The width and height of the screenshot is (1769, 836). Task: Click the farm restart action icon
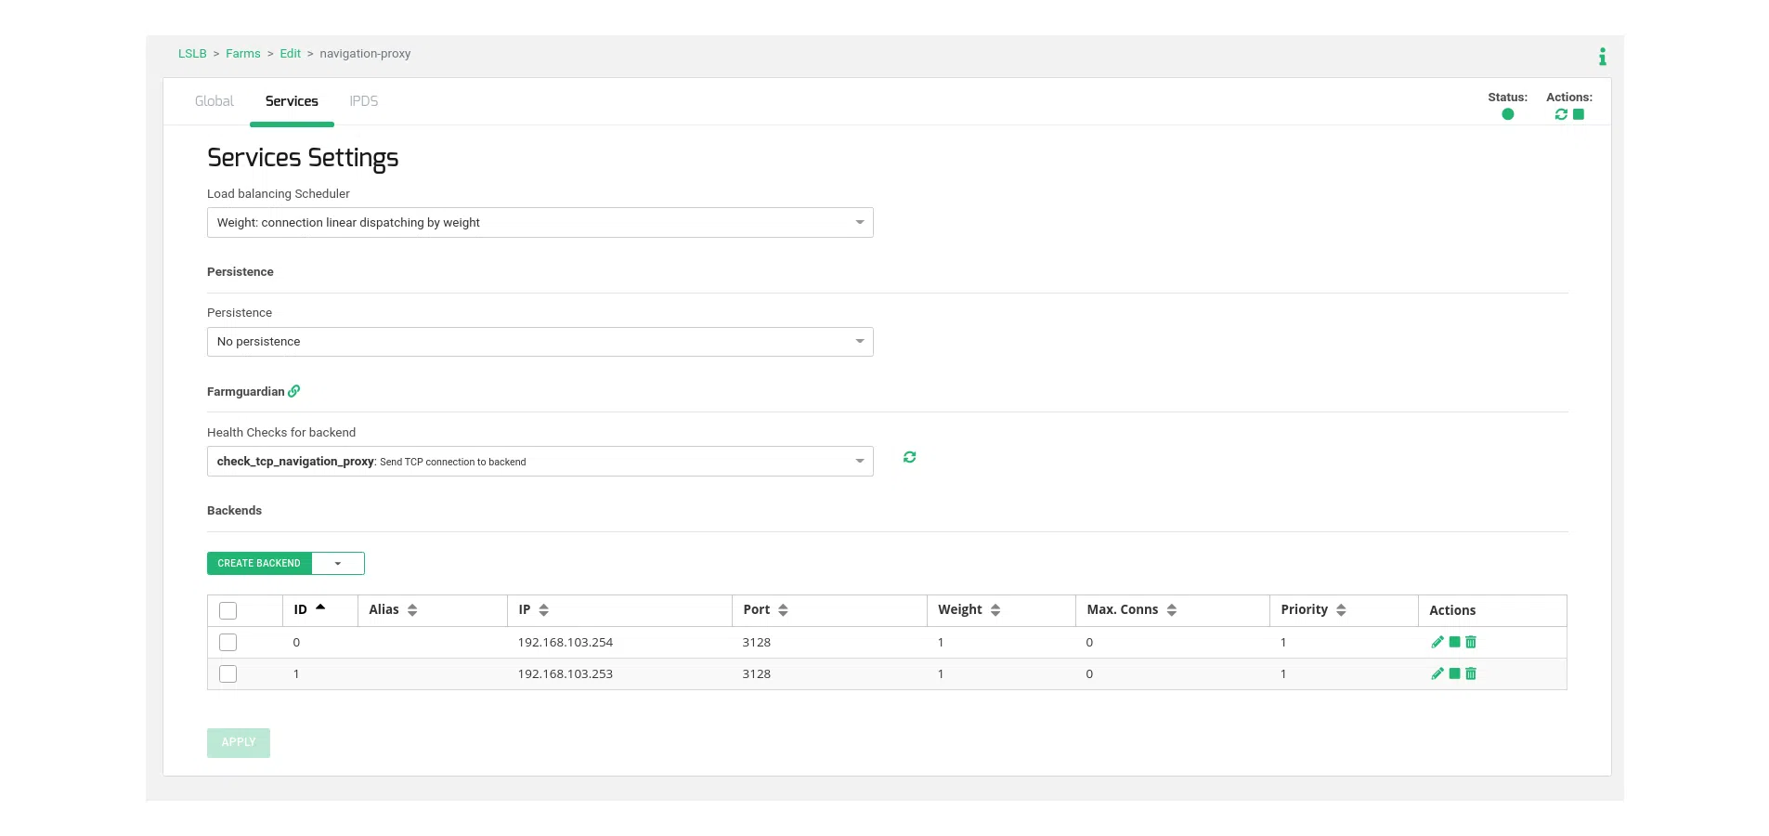(x=1561, y=114)
